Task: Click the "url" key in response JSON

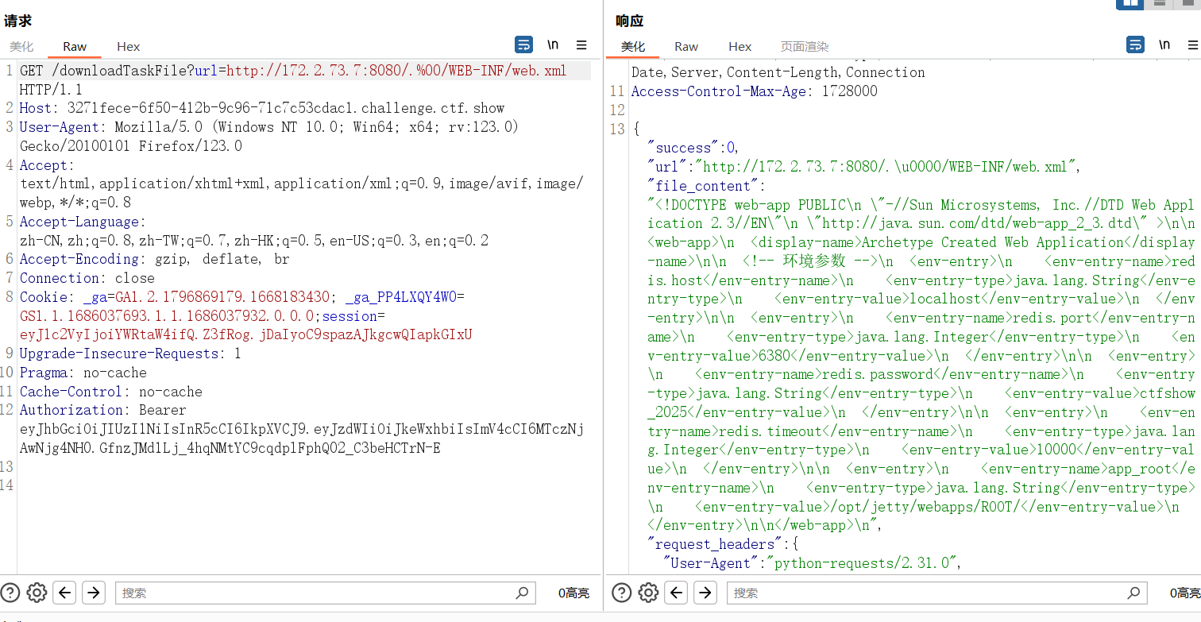Action: [x=668, y=167]
